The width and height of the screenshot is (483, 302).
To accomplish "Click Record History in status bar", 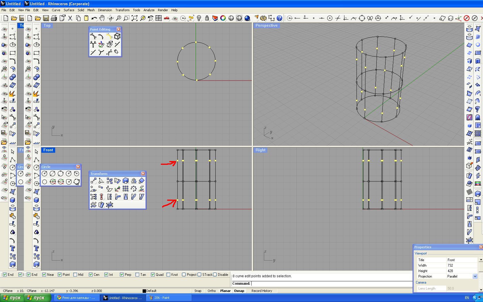I will (x=262, y=291).
